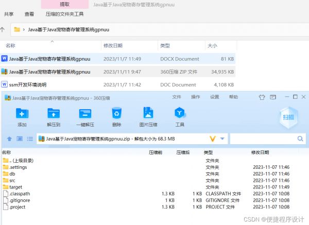Sort Explorer files by 修改日期 column
This screenshot has height=225, width=309.
click(x=113, y=46)
